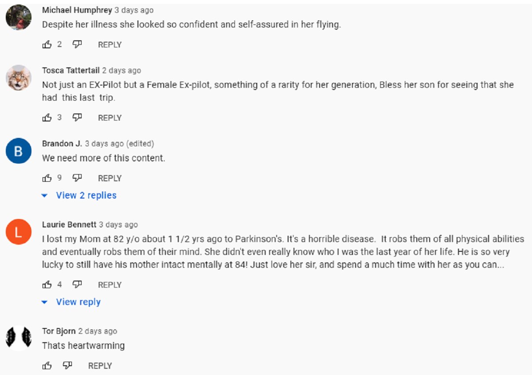Reply to Tor Bjorn's comment
532x375 pixels.
click(100, 366)
